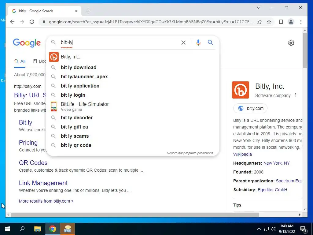Click the vertical scrollbar thumb
The height and width of the screenshot is (235, 313).
pos(305,50)
